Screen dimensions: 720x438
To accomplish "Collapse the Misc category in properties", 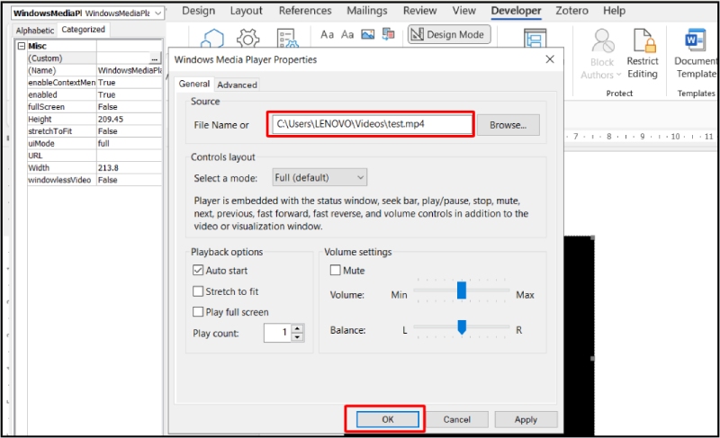I will click(x=22, y=46).
